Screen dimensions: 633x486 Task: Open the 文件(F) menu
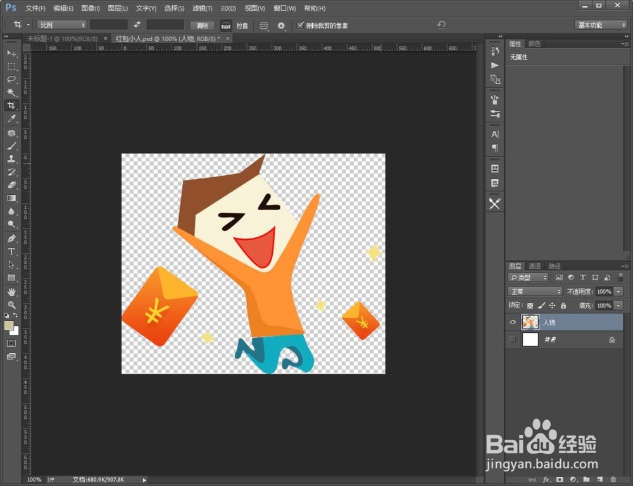pyautogui.click(x=35, y=8)
